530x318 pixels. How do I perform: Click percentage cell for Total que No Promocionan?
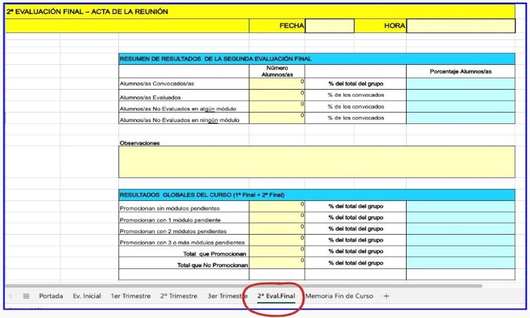pyautogui.click(x=461, y=263)
